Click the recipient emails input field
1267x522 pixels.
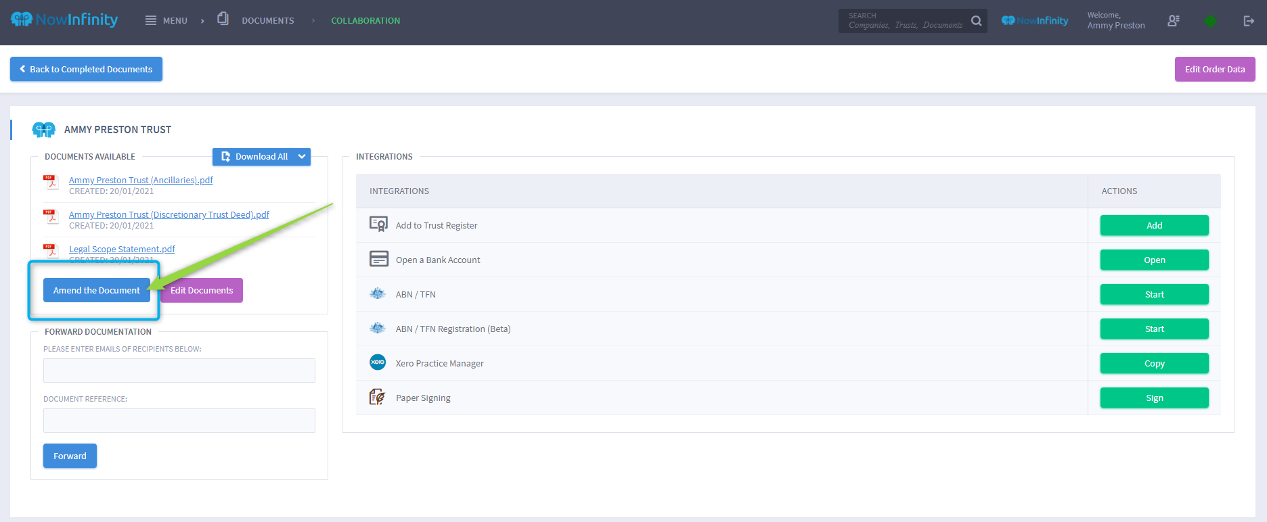(179, 371)
